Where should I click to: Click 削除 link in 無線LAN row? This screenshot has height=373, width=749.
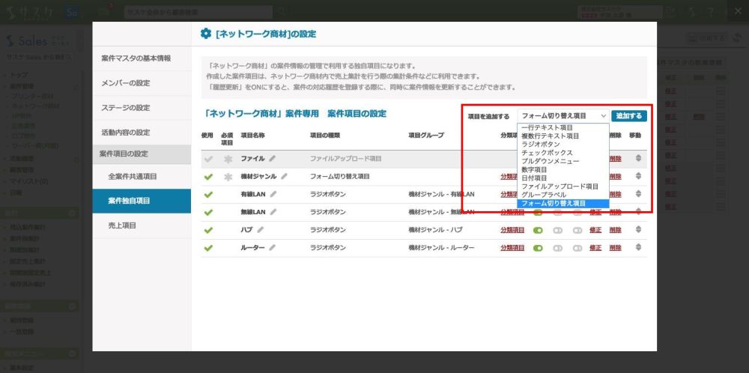615,212
